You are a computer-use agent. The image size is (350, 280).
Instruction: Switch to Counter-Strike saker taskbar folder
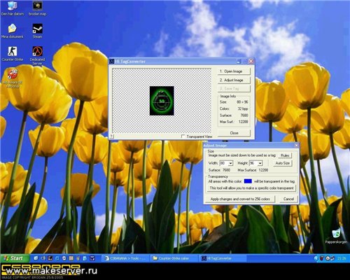(174, 258)
